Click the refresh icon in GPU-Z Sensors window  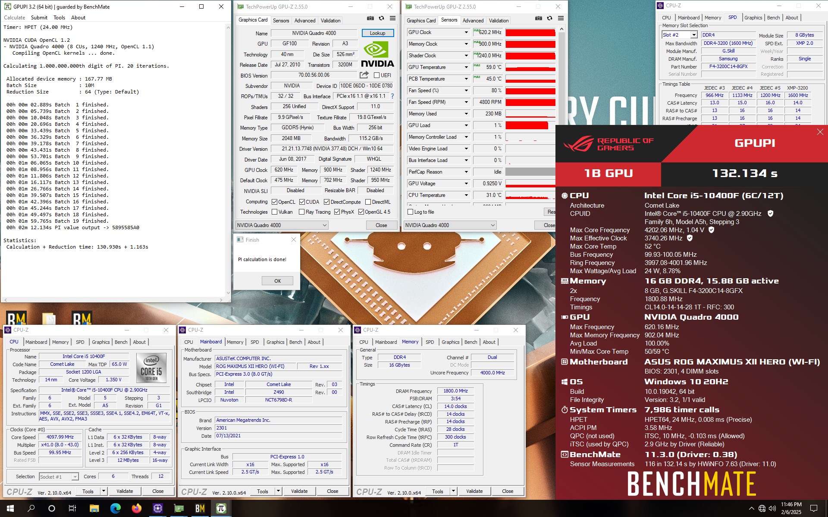pyautogui.click(x=549, y=19)
